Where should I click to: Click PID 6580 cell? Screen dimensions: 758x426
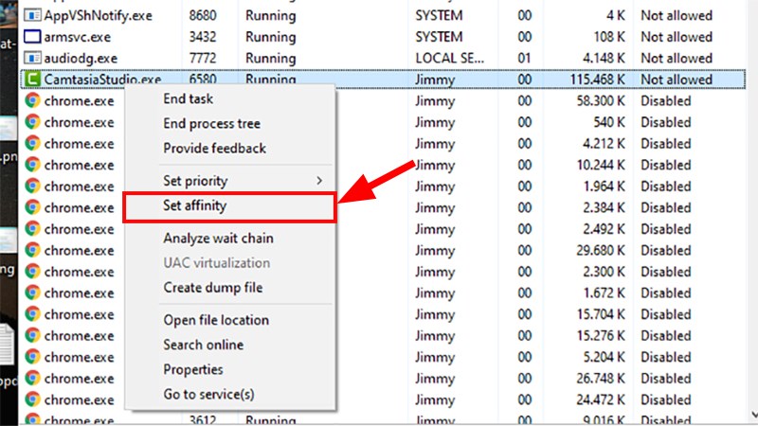coord(203,80)
